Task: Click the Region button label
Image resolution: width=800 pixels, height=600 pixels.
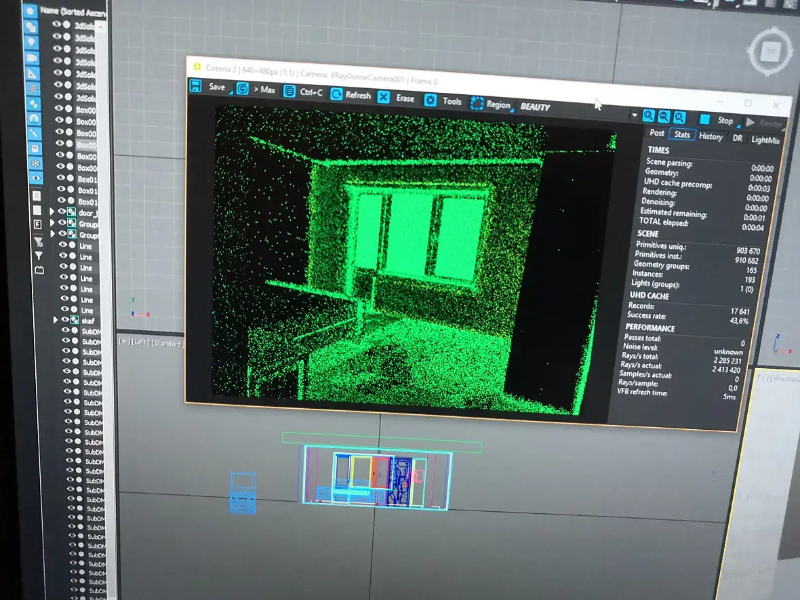Action: [498, 104]
